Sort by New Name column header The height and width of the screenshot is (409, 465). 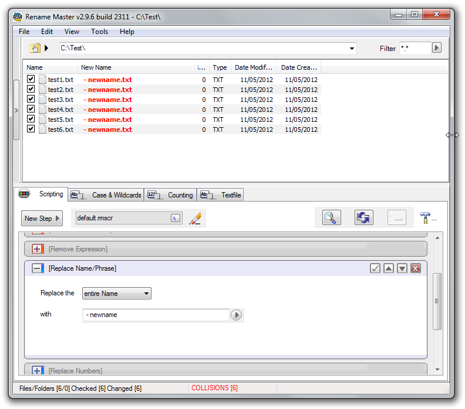coord(136,67)
